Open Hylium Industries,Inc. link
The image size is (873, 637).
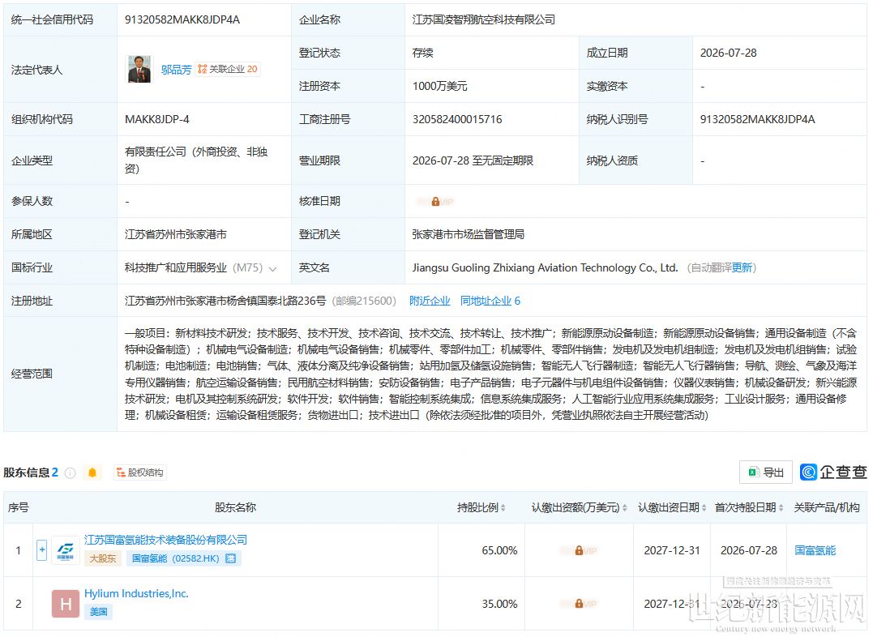pos(136,594)
